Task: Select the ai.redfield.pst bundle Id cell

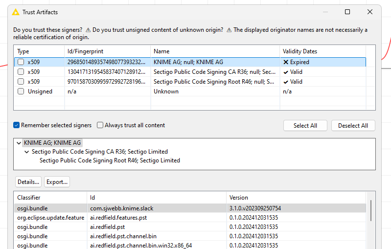Action: (x=157, y=227)
